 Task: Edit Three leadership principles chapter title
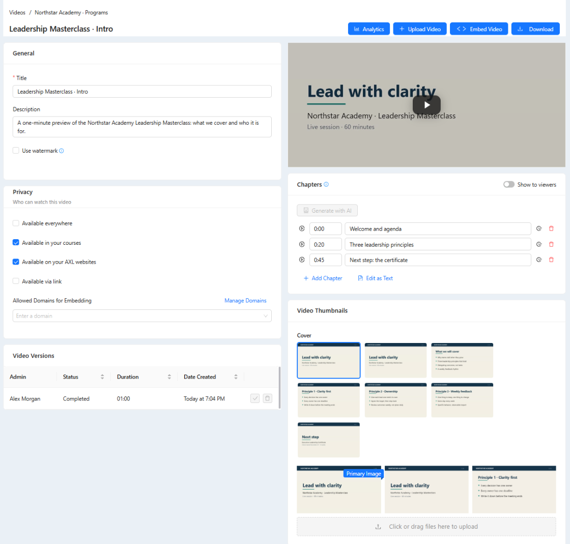click(x=438, y=244)
